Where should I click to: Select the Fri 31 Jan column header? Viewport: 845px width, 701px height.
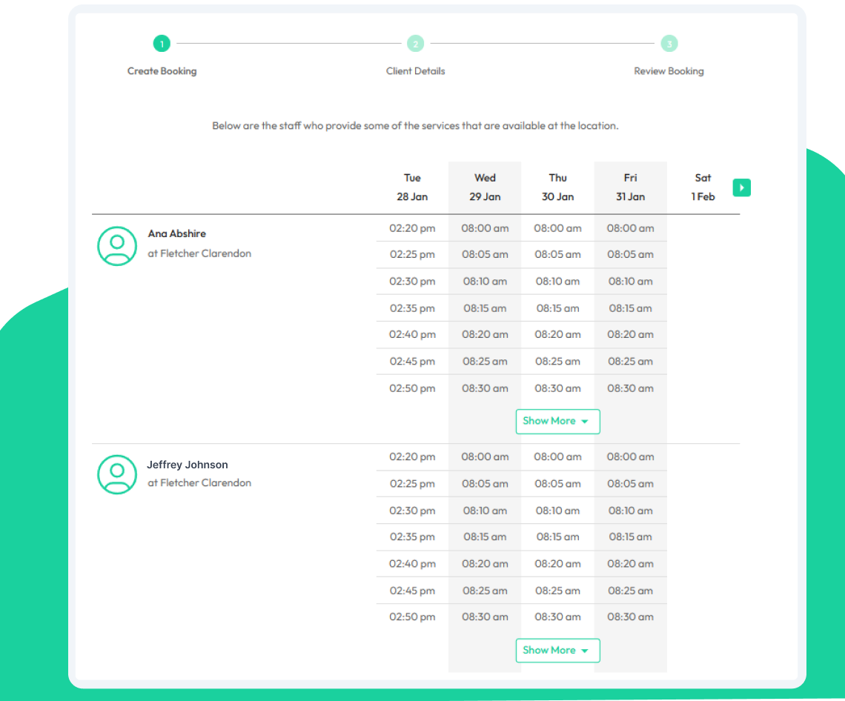(x=631, y=187)
